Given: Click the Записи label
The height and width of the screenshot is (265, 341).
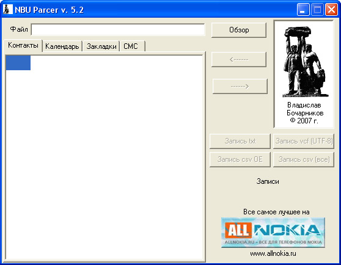Looking at the screenshot, I should [268, 181].
